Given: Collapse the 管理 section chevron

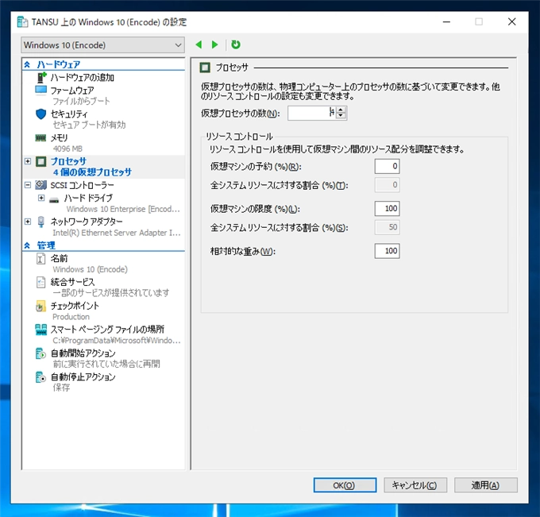Looking at the screenshot, I should tap(27, 245).
